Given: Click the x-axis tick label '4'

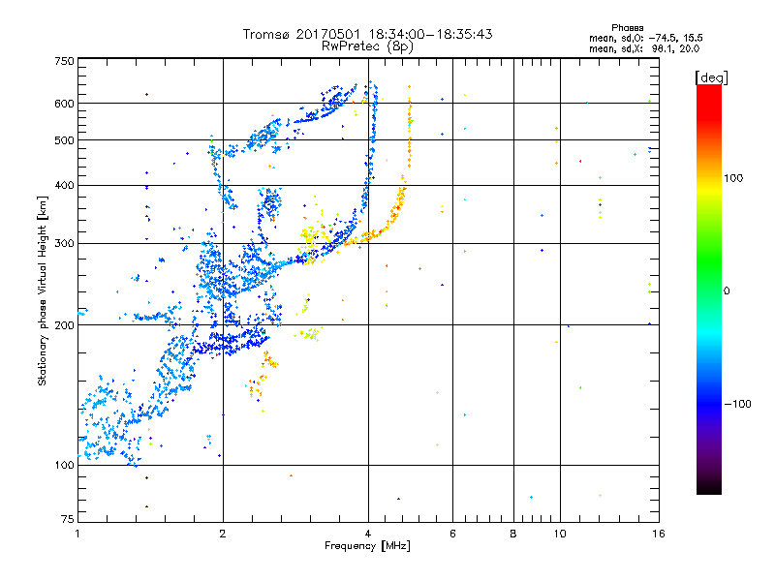Looking at the screenshot, I should [x=368, y=534].
